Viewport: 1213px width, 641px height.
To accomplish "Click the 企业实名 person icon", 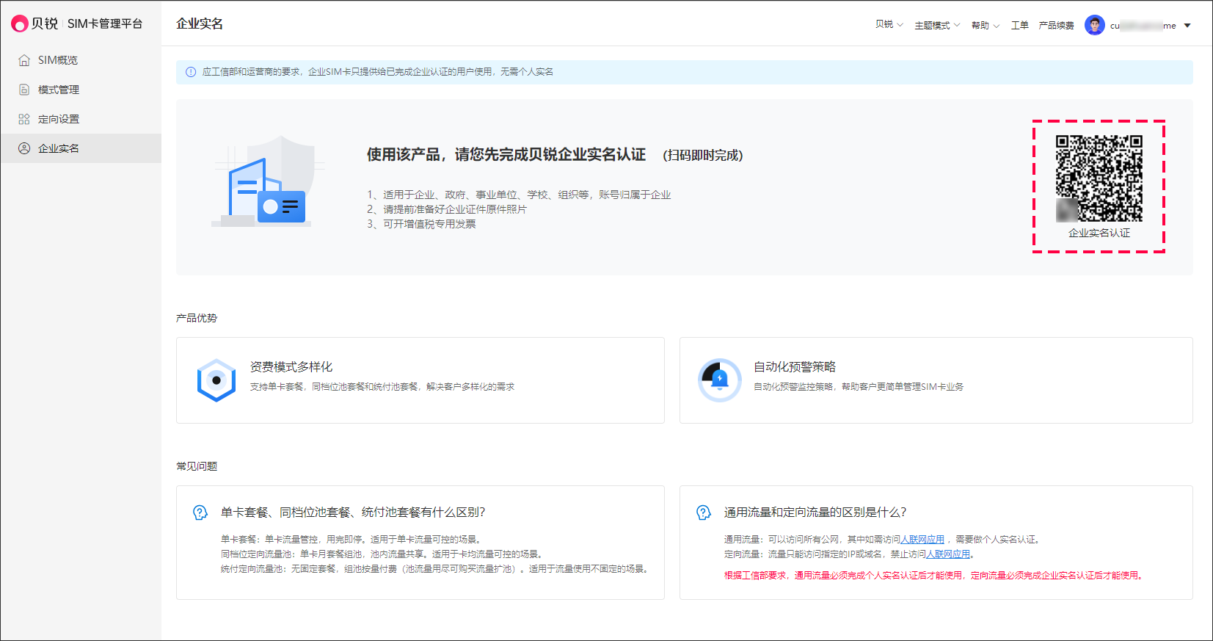I will [24, 148].
